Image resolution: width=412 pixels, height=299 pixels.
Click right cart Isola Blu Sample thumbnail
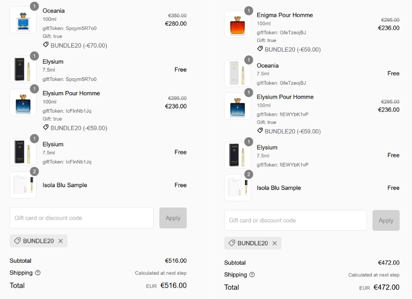pos(237,188)
